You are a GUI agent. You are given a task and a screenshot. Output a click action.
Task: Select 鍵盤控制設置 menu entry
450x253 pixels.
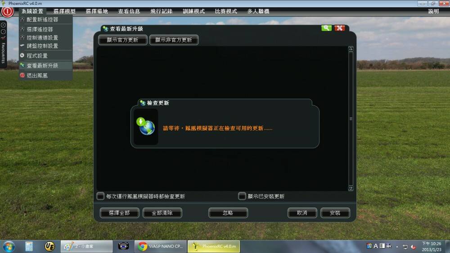(45, 45)
